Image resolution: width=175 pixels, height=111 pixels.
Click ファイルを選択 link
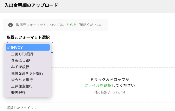(x=98, y=85)
